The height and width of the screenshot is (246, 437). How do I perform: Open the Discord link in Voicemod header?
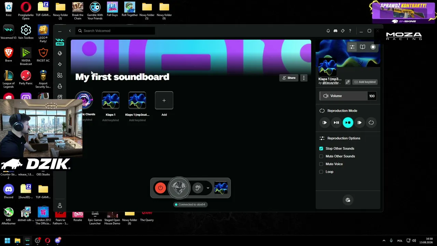point(335,31)
